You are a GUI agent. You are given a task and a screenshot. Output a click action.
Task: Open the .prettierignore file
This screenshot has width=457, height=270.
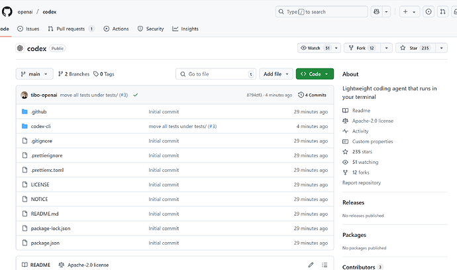pos(46,156)
